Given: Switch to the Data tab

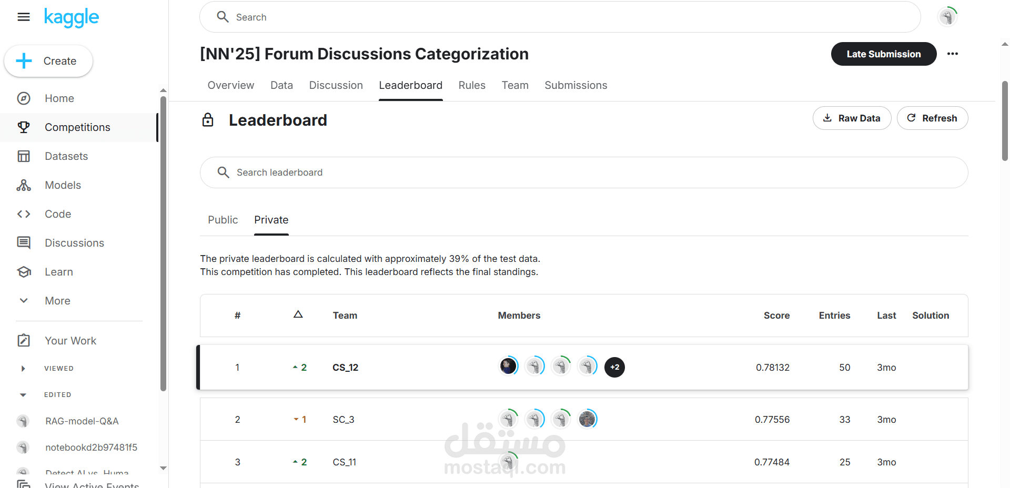Looking at the screenshot, I should click(x=281, y=85).
